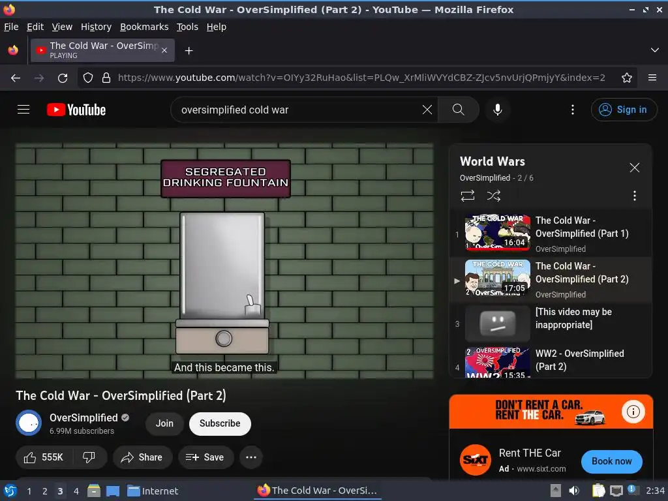Open Firefox File menu
Image resolution: width=668 pixels, height=501 pixels.
[x=11, y=27]
